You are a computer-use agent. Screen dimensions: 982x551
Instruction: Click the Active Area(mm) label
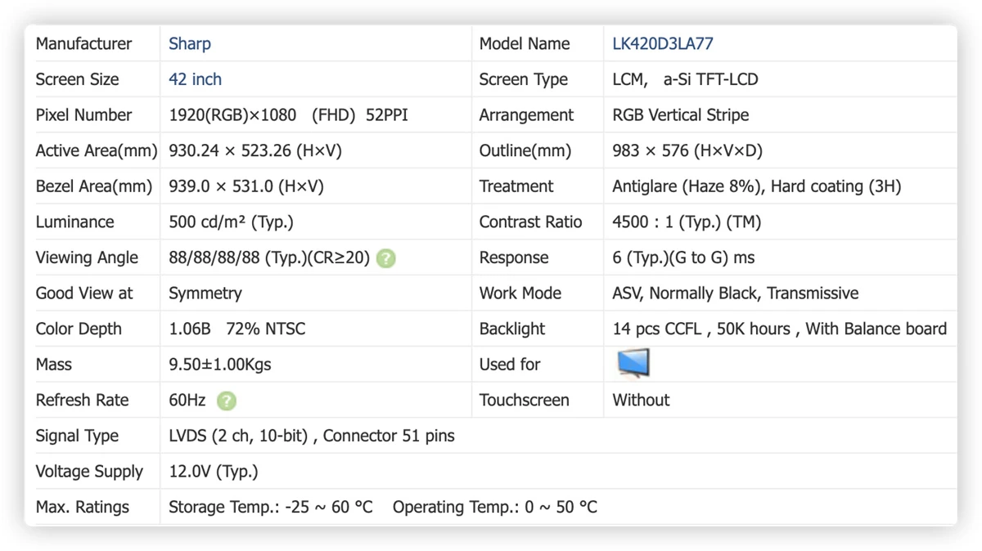96,150
